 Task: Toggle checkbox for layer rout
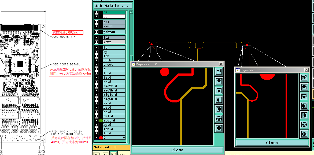(97, 42)
